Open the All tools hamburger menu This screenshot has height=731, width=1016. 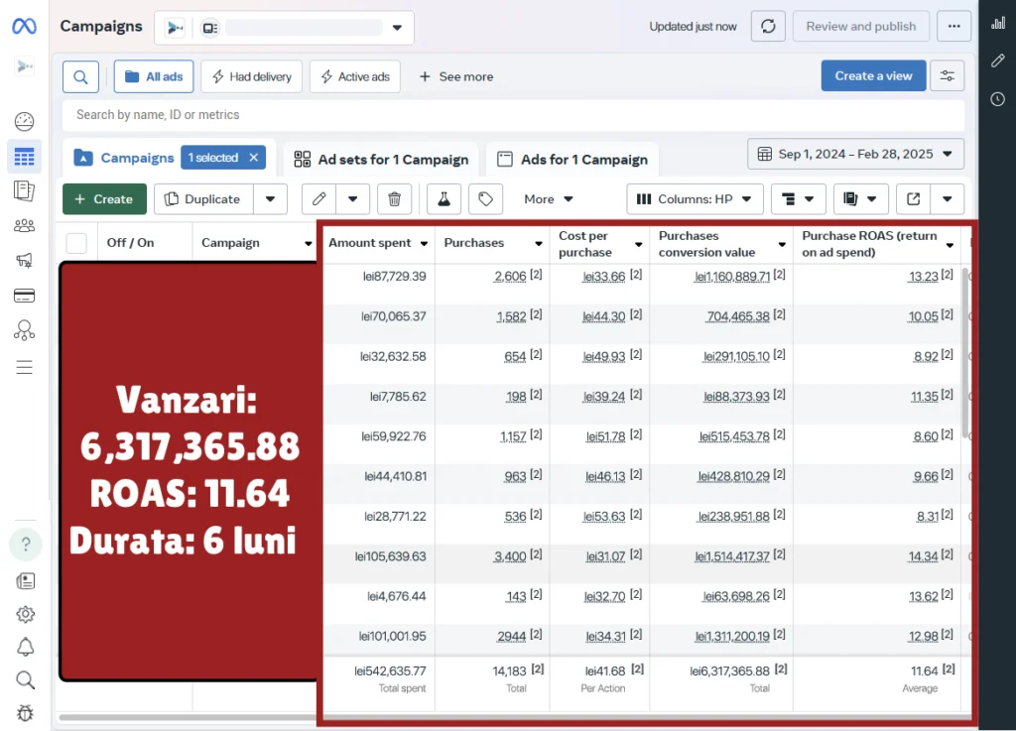[24, 368]
